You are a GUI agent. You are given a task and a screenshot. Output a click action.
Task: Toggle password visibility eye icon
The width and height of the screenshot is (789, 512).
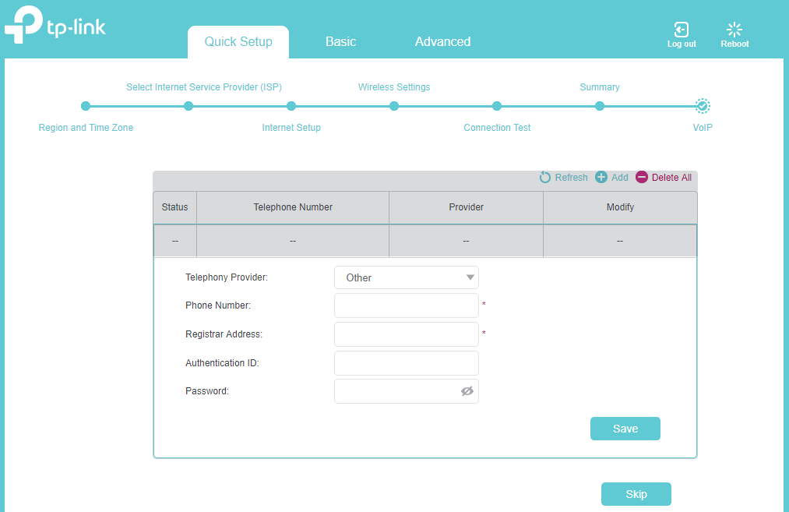tap(467, 391)
